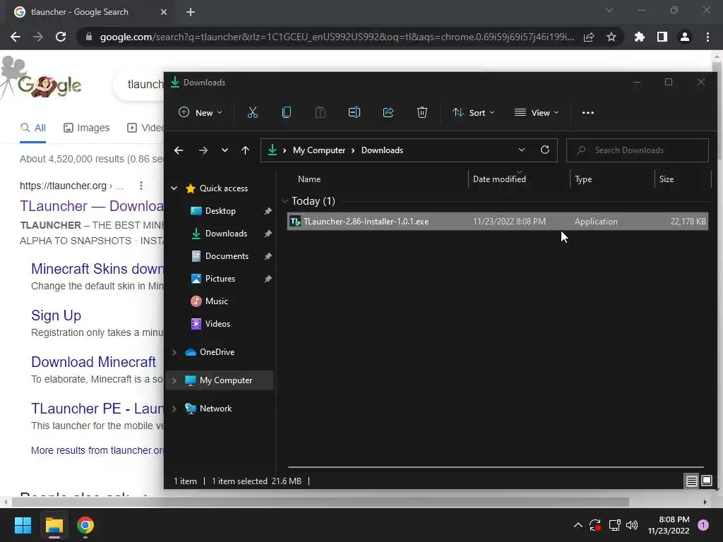Sort by the Size column header
The width and height of the screenshot is (723, 542).
[683, 179]
